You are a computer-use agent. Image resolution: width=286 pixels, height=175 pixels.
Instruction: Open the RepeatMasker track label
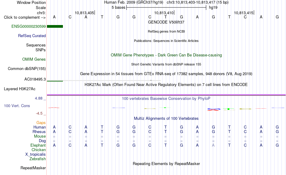pos(33,168)
